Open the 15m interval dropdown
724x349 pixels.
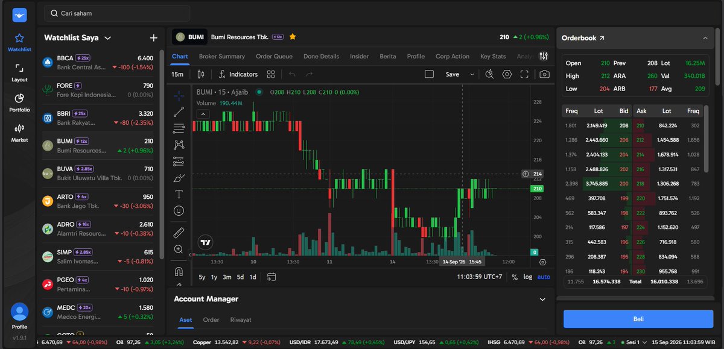point(177,74)
